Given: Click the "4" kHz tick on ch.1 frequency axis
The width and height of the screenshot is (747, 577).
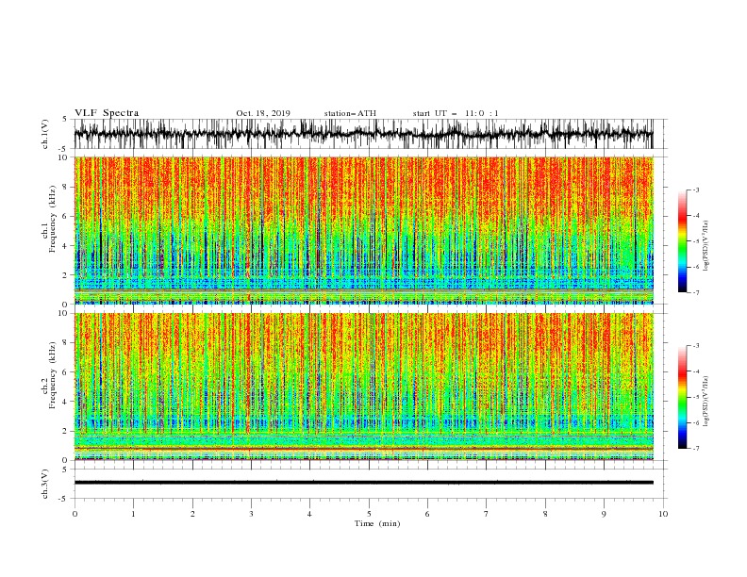Looking at the screenshot, I should point(66,246).
